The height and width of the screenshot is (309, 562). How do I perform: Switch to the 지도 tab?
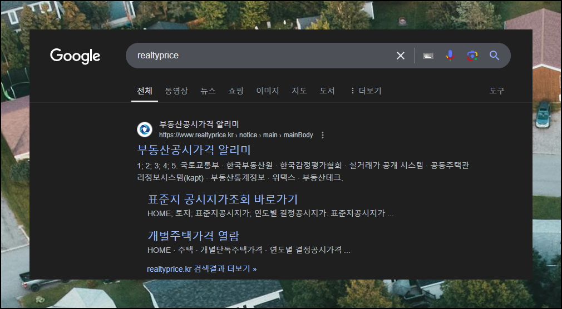pyautogui.click(x=299, y=91)
